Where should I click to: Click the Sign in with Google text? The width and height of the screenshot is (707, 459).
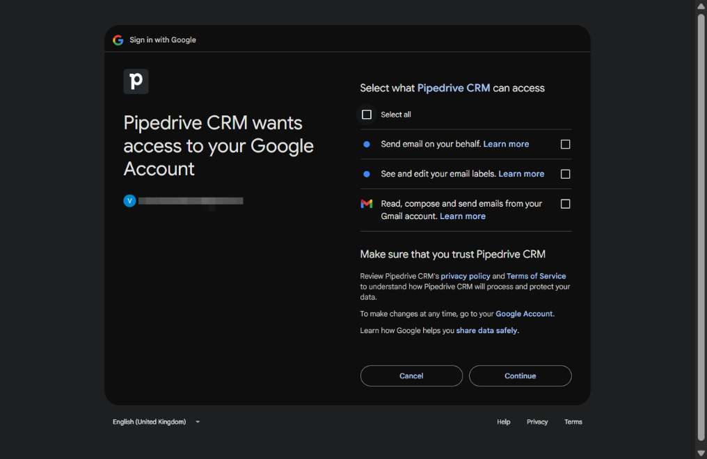click(x=163, y=40)
